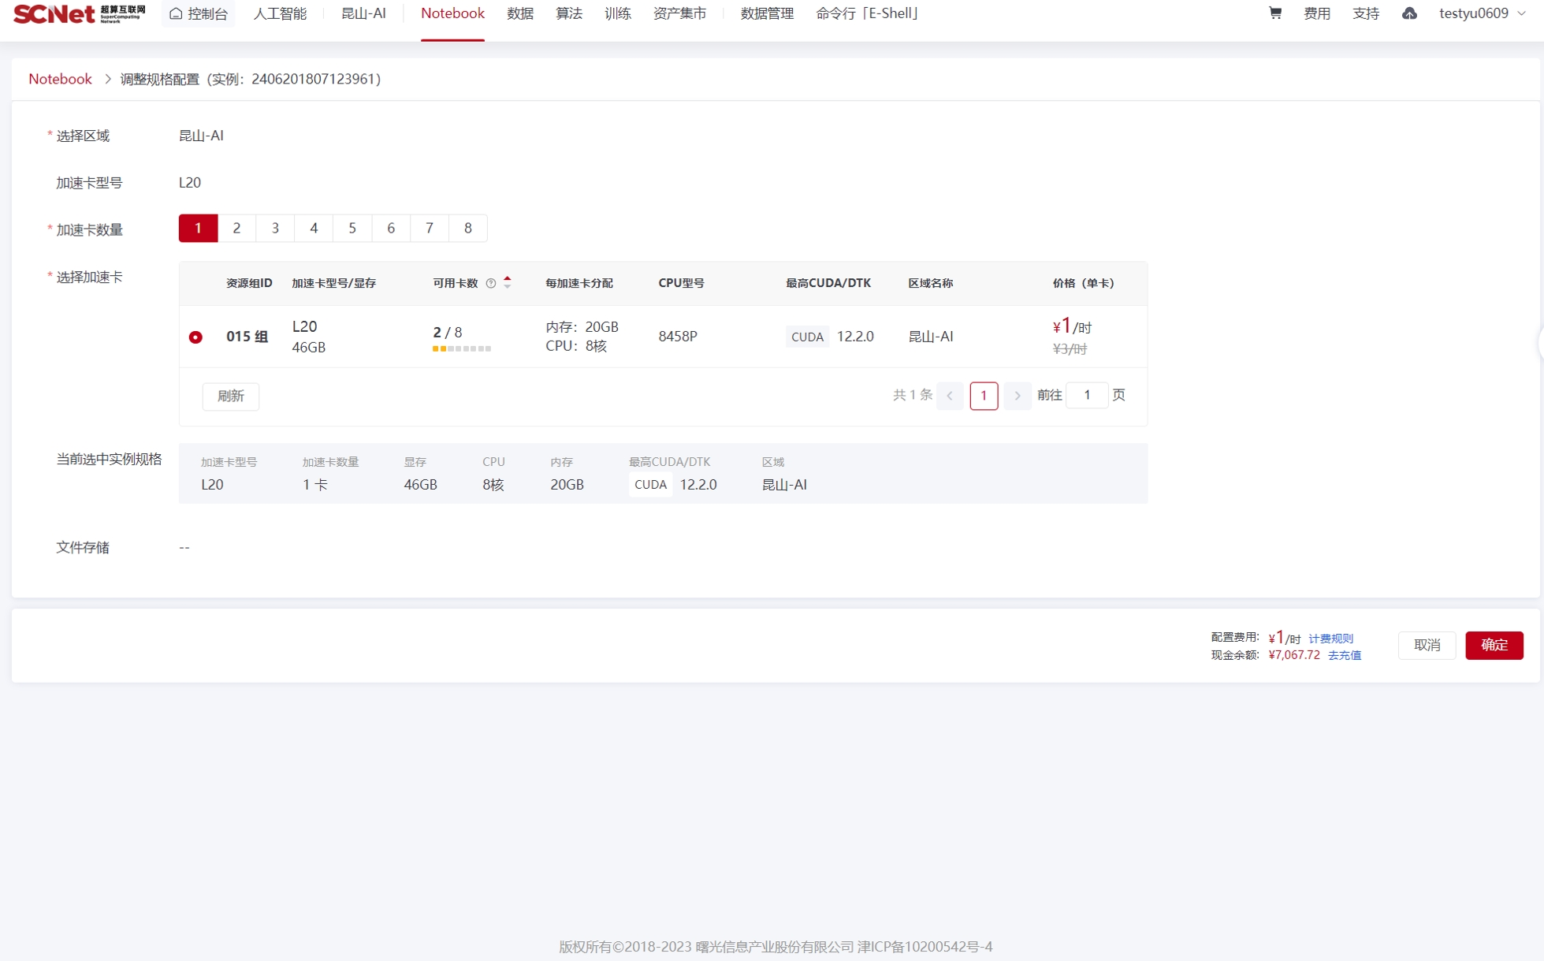Image resolution: width=1544 pixels, height=961 pixels.
Task: Select the 015 组 radio button
Action: pos(195,337)
